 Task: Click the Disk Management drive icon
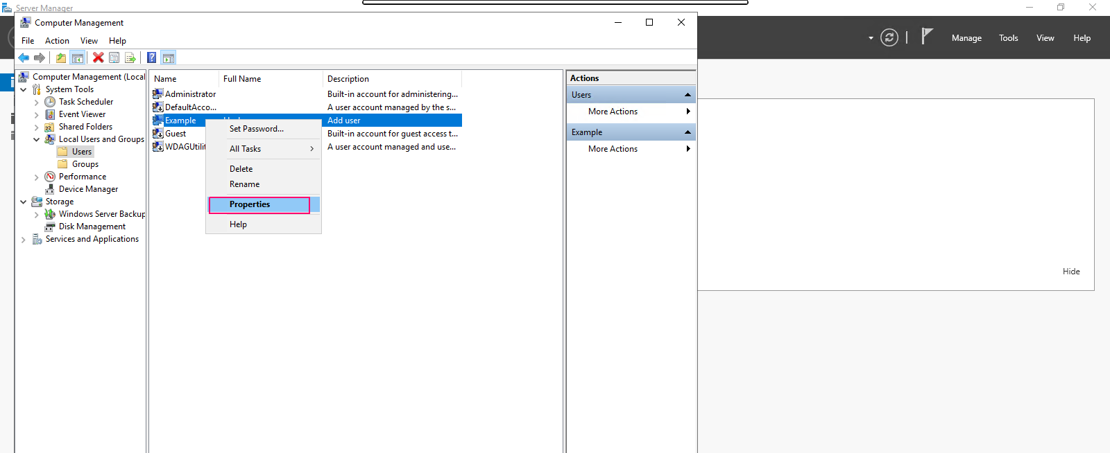pos(50,226)
